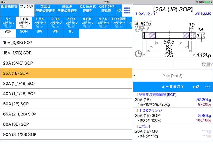213x160 pixels.
Task: Select the SW flange type tab
Action: tap(39, 33)
